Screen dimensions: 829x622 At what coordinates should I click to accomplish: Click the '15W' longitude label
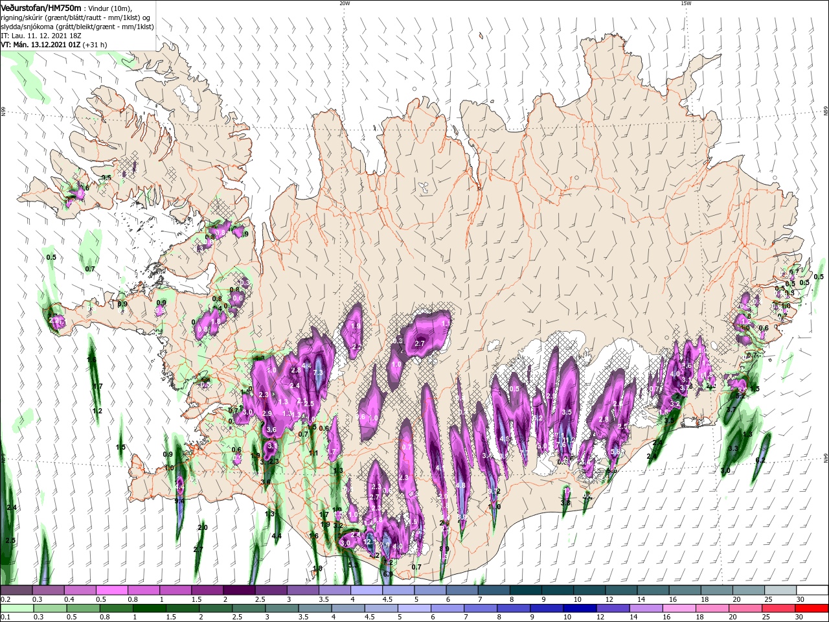[x=686, y=3]
